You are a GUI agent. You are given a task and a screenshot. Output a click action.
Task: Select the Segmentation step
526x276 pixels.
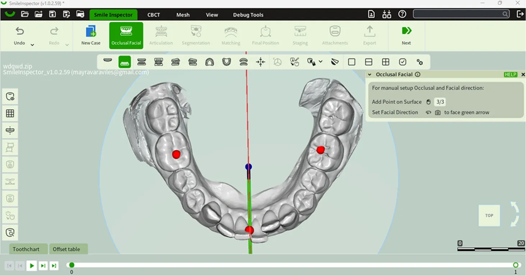pyautogui.click(x=196, y=35)
